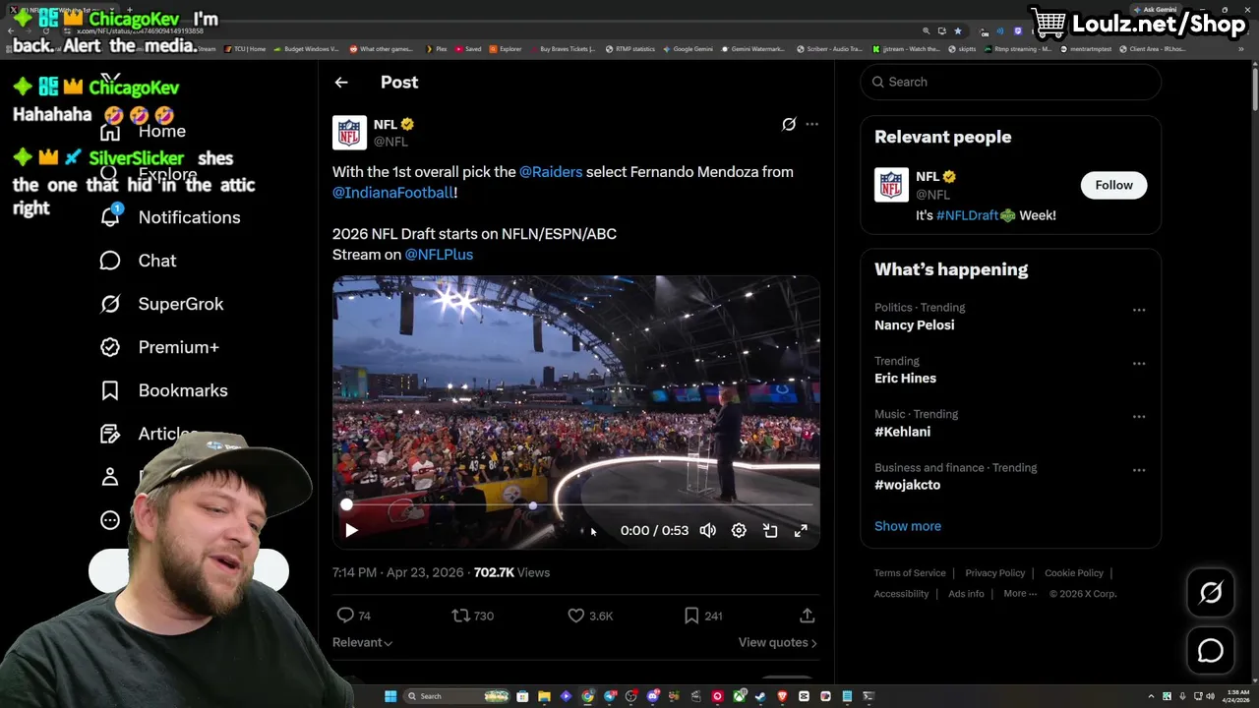
Task: Mute the video volume
Action: pos(707,530)
